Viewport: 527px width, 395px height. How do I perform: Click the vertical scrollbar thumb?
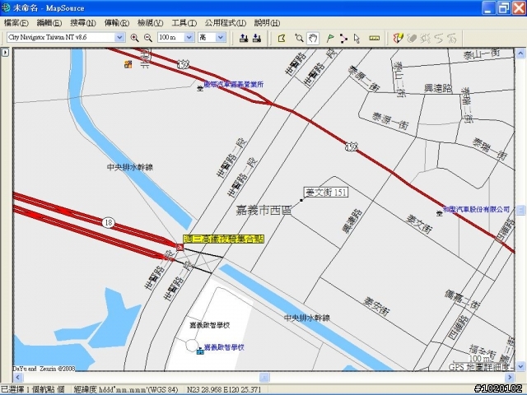coord(520,211)
